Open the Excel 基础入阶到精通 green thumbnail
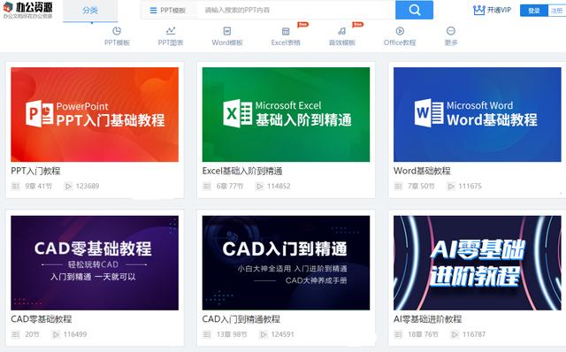The width and height of the screenshot is (566, 352). point(286,114)
